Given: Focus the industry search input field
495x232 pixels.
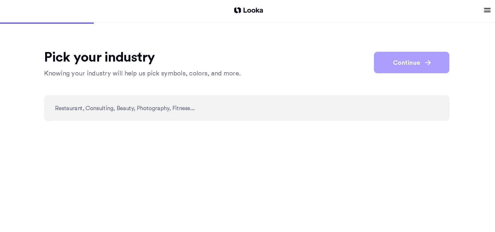Looking at the screenshot, I should [246, 108].
